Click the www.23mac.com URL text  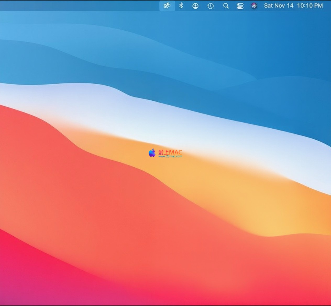pos(170,156)
